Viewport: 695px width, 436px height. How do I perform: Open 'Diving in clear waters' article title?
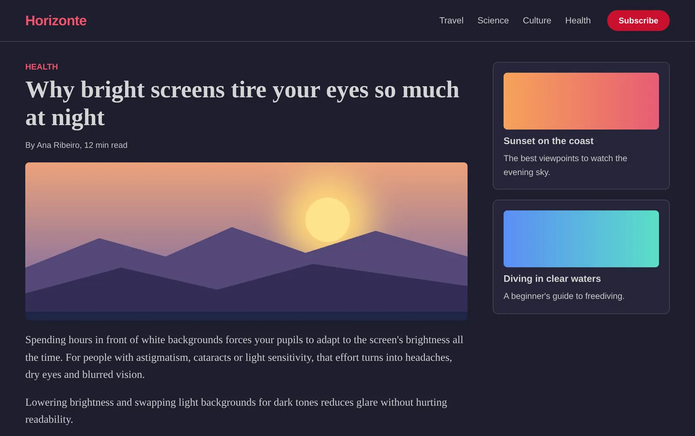tap(552, 279)
